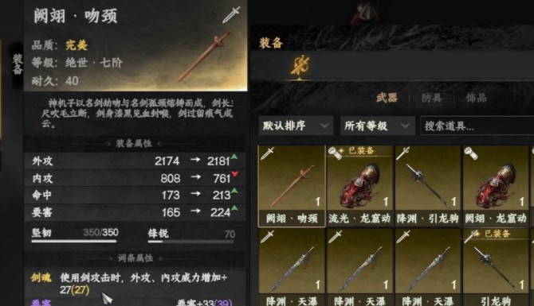Click the large sword preview image
The height and width of the screenshot is (306, 534).
[204, 56]
